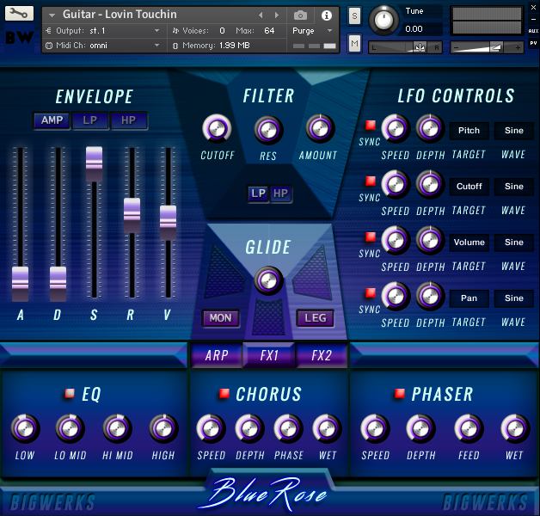Open the instrument info icon
The height and width of the screenshot is (516, 540).
(327, 15)
